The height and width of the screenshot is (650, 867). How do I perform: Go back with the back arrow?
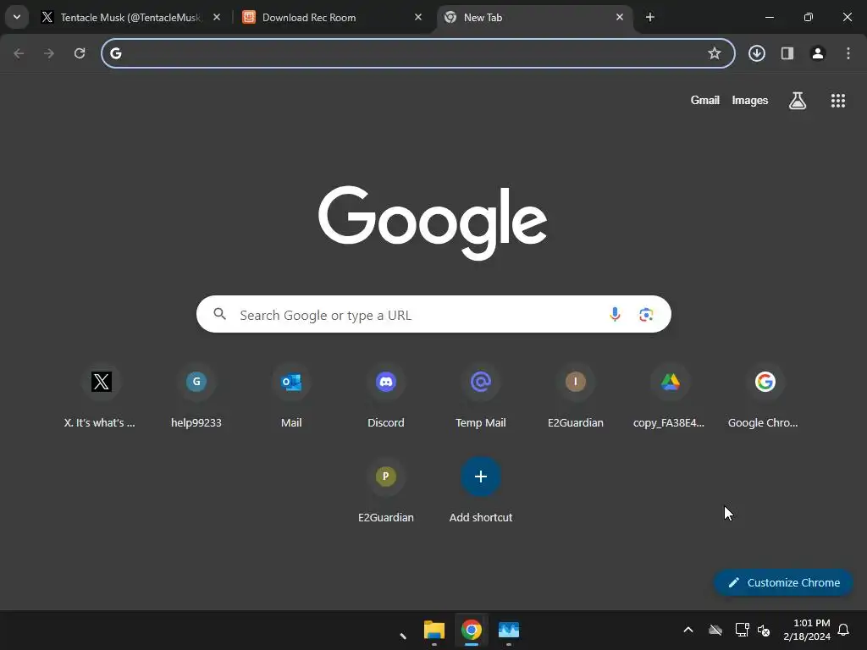pyautogui.click(x=19, y=53)
